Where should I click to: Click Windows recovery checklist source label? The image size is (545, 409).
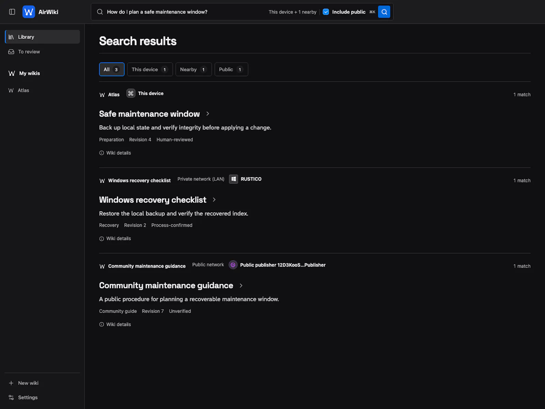click(139, 181)
